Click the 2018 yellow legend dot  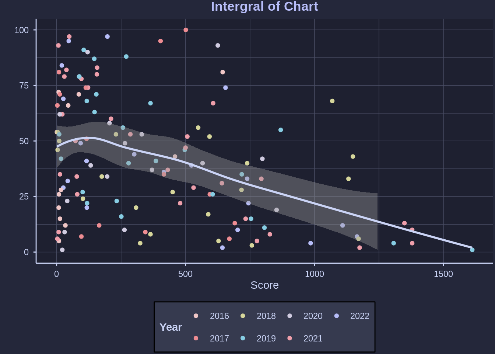point(243,316)
